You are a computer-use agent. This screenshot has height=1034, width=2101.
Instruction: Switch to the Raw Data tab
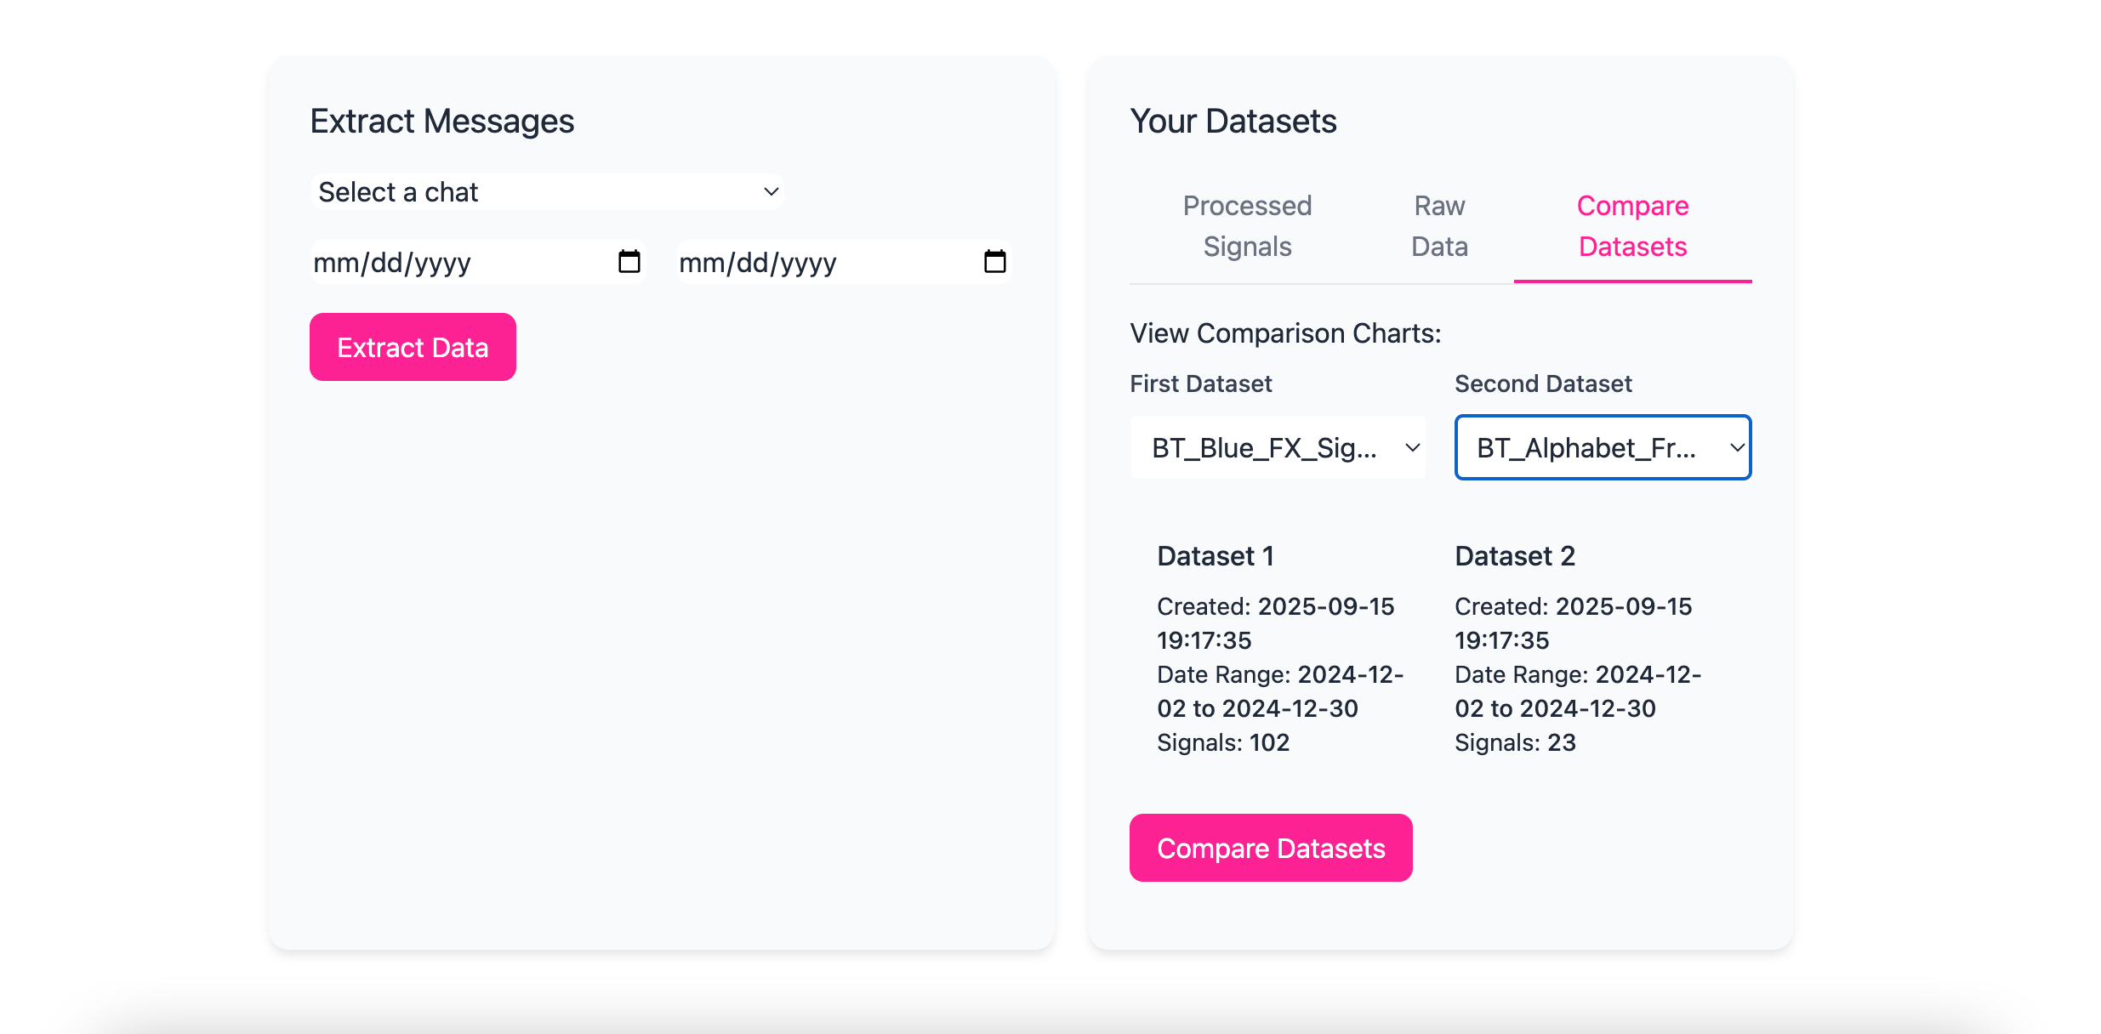pos(1439,226)
